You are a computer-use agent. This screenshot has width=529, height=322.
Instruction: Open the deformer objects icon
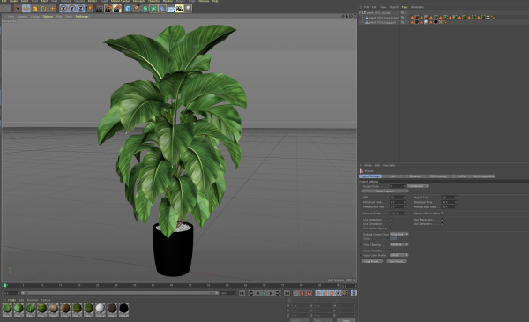point(162,9)
